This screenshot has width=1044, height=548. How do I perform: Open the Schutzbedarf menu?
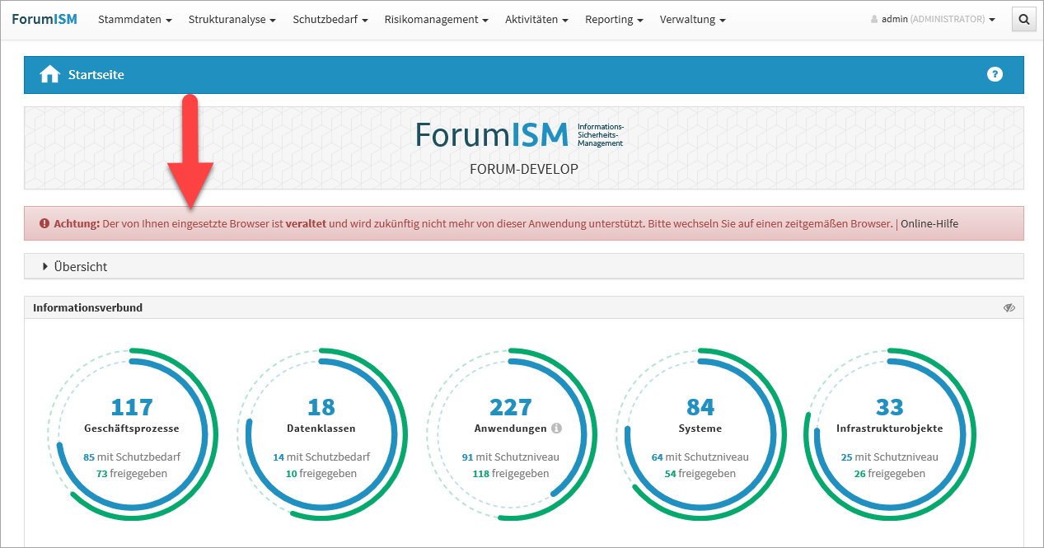point(330,19)
